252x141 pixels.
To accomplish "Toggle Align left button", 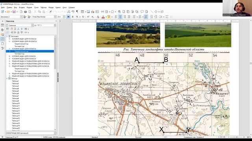I will point(116,16).
